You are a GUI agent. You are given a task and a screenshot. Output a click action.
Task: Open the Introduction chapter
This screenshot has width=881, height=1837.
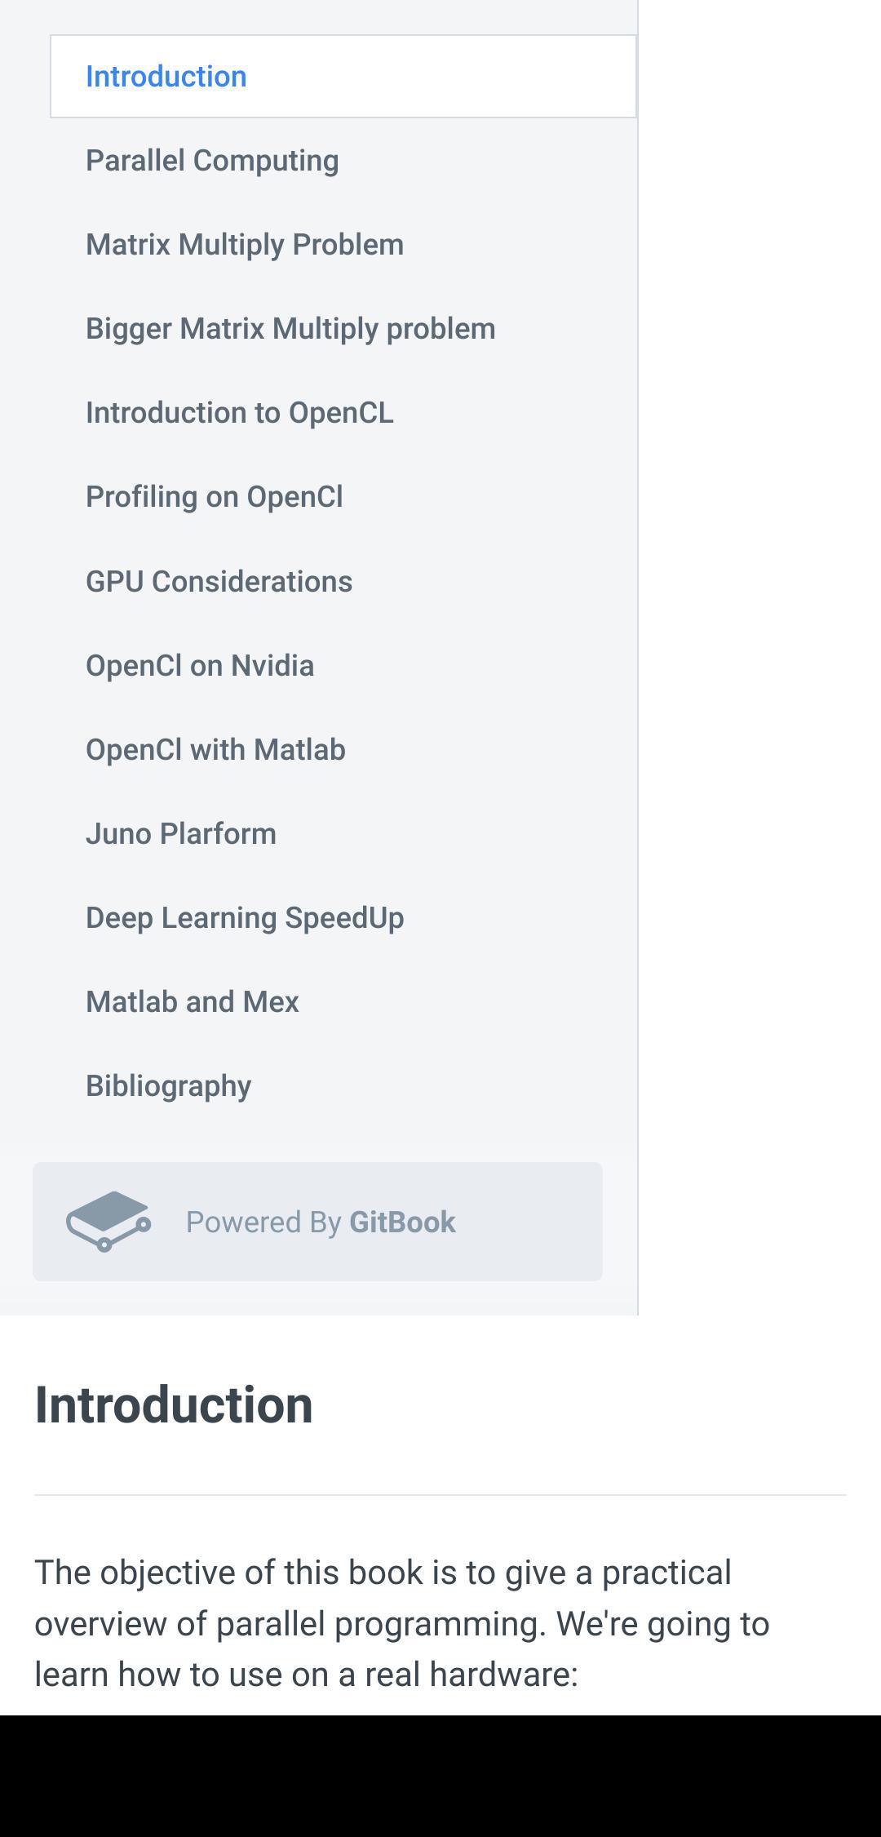[166, 76]
